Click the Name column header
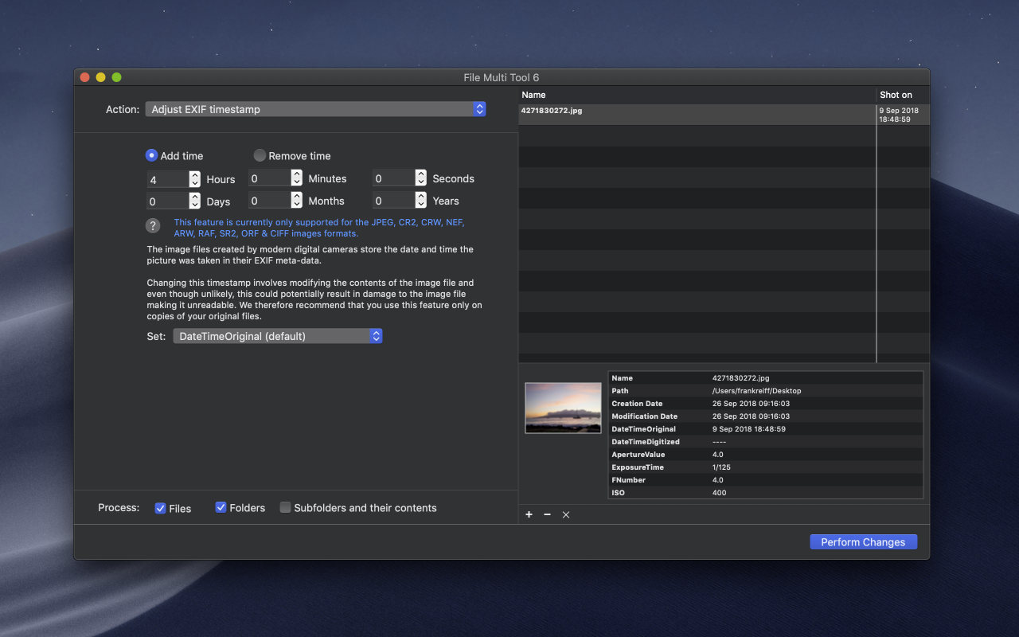Viewport: 1019px width, 637px height. point(697,95)
